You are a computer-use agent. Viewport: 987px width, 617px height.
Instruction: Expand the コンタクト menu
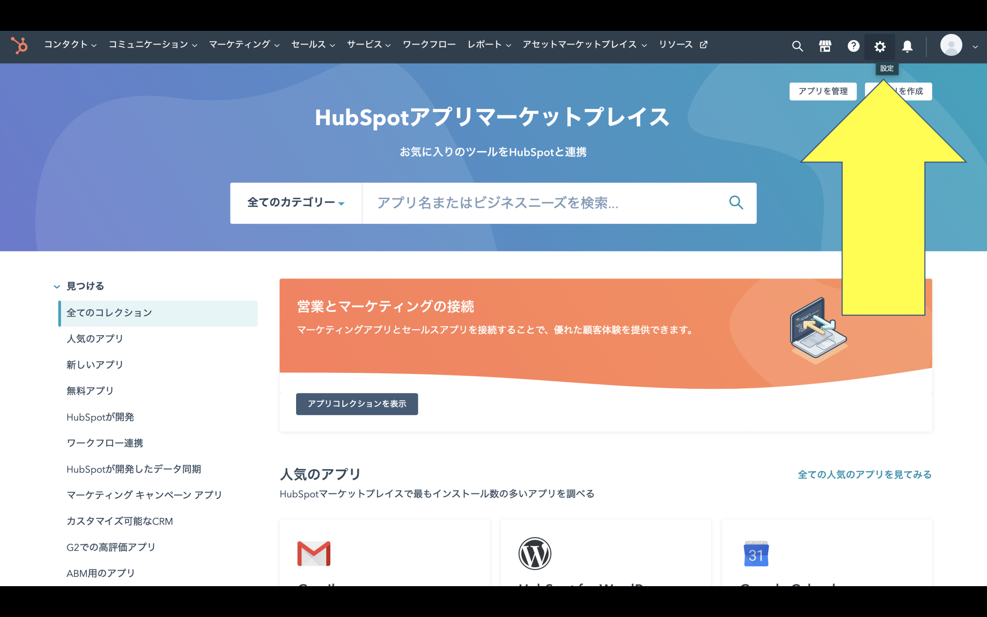click(x=70, y=44)
